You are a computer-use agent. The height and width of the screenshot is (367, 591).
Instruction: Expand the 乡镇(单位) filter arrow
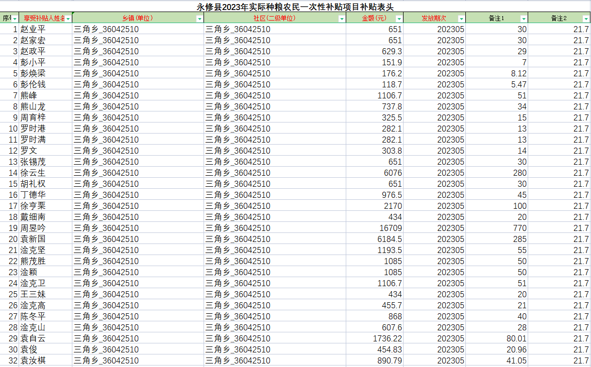[200, 19]
